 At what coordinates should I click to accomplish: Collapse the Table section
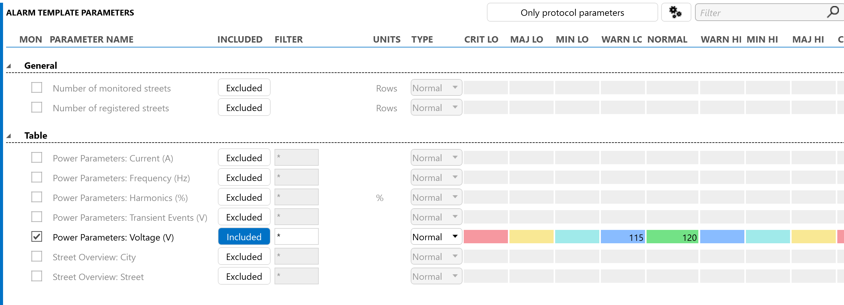coord(9,136)
